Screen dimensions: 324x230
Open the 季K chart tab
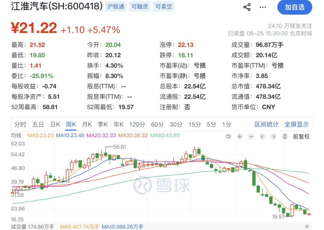pos(103,125)
